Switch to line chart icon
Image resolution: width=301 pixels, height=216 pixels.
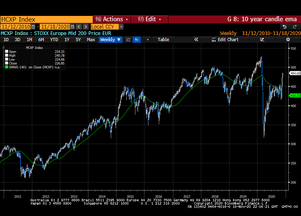pyautogui.click(x=128, y=40)
